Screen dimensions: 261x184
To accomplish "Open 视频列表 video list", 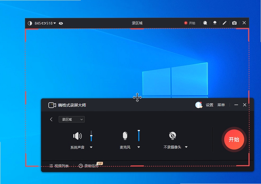I will pyautogui.click(x=59, y=166).
